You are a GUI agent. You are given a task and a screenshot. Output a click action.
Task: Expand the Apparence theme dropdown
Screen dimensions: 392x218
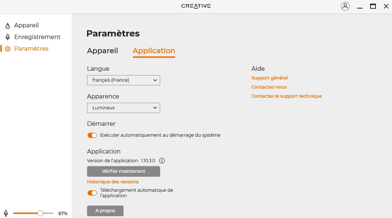point(123,108)
